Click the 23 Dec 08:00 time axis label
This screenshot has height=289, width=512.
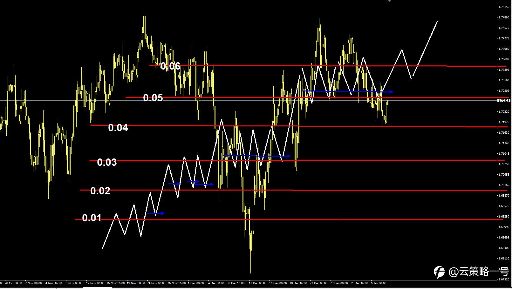318,283
